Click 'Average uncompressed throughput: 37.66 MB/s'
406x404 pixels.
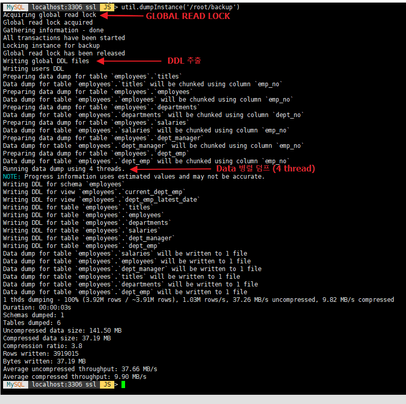[80, 369]
